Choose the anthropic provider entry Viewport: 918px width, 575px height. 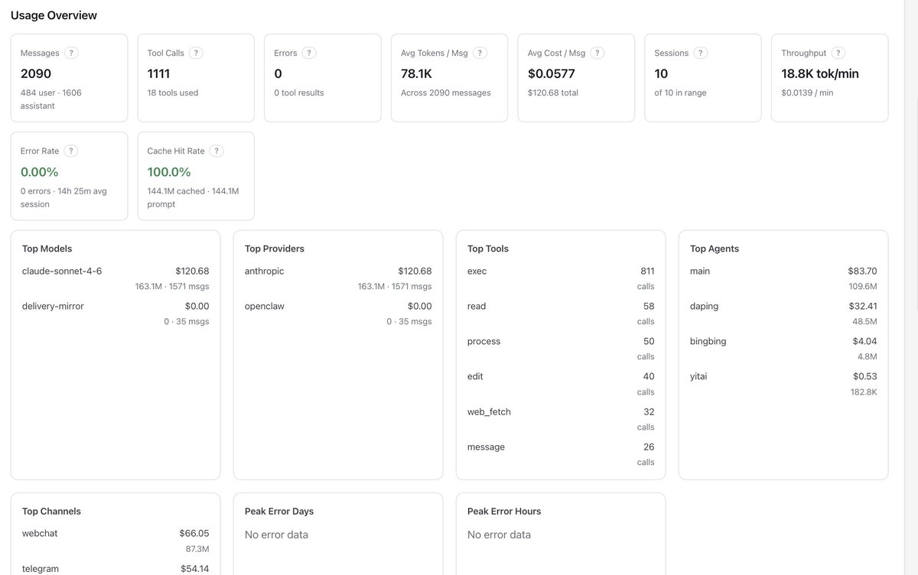click(264, 271)
